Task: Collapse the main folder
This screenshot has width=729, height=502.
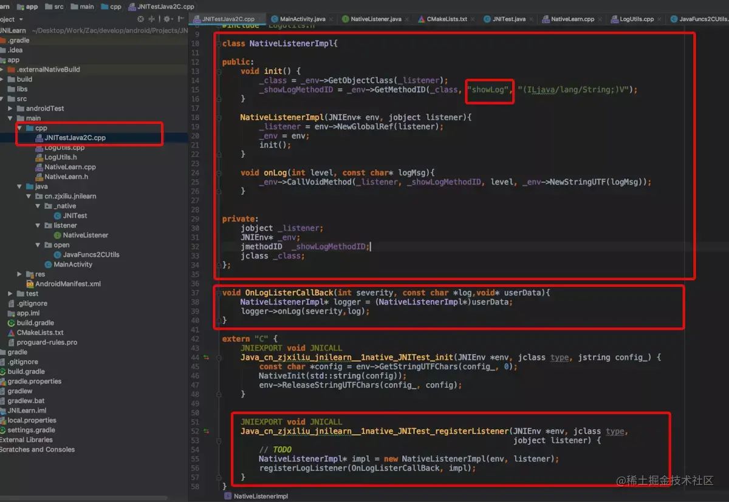Action: click(11, 118)
